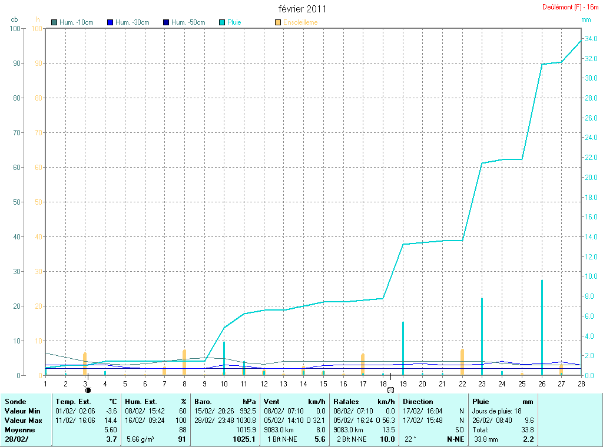
Task: Click the Pluie legend color square
Action: (x=222, y=22)
